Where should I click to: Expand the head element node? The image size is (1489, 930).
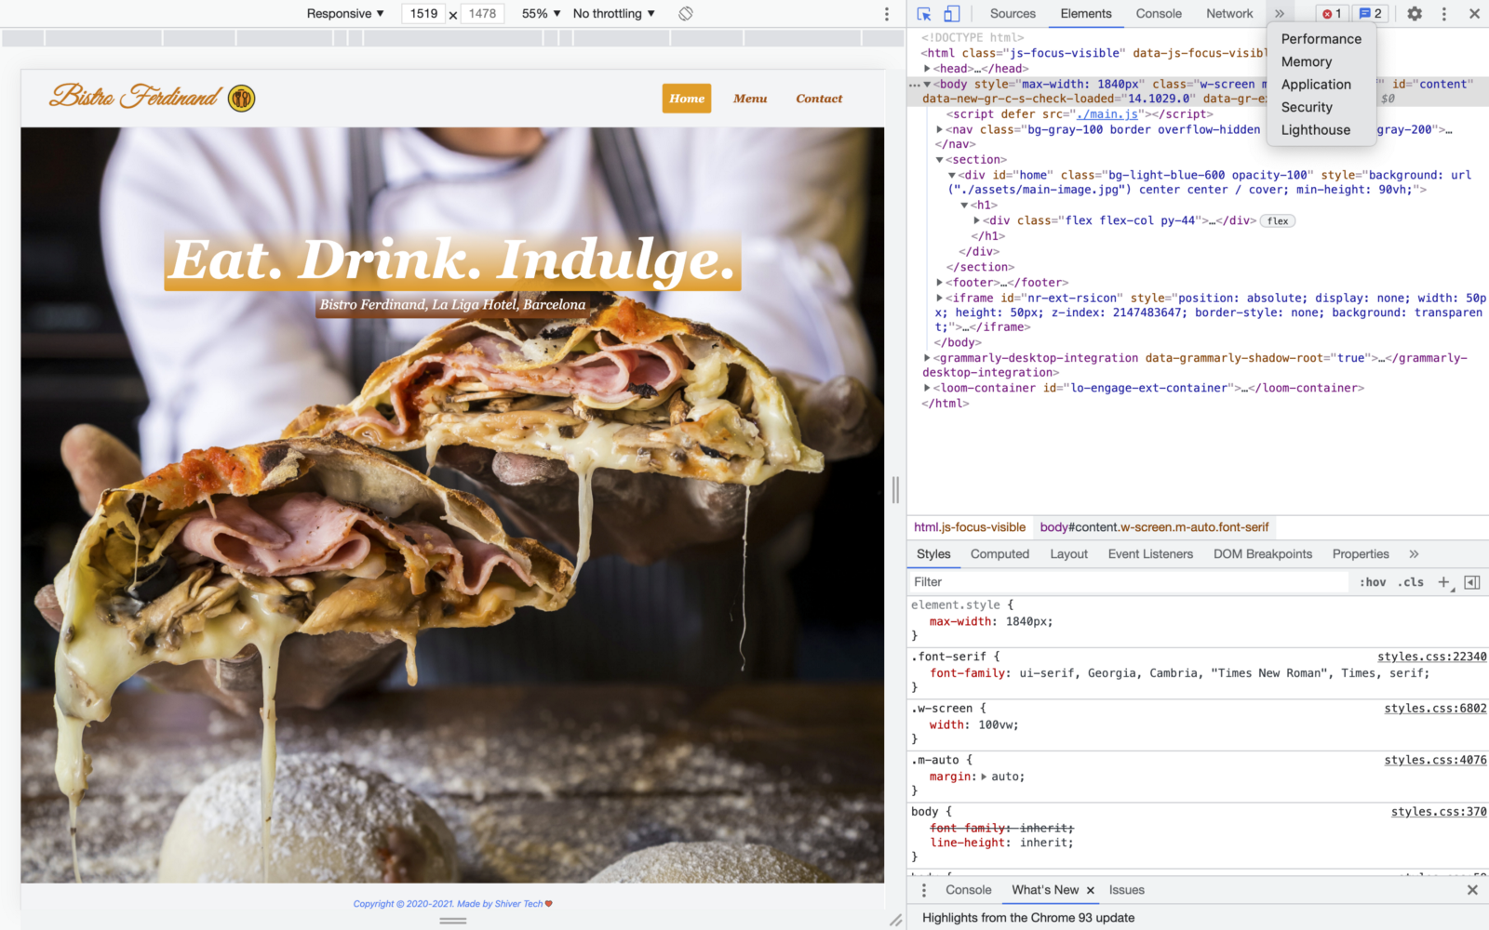coord(927,68)
